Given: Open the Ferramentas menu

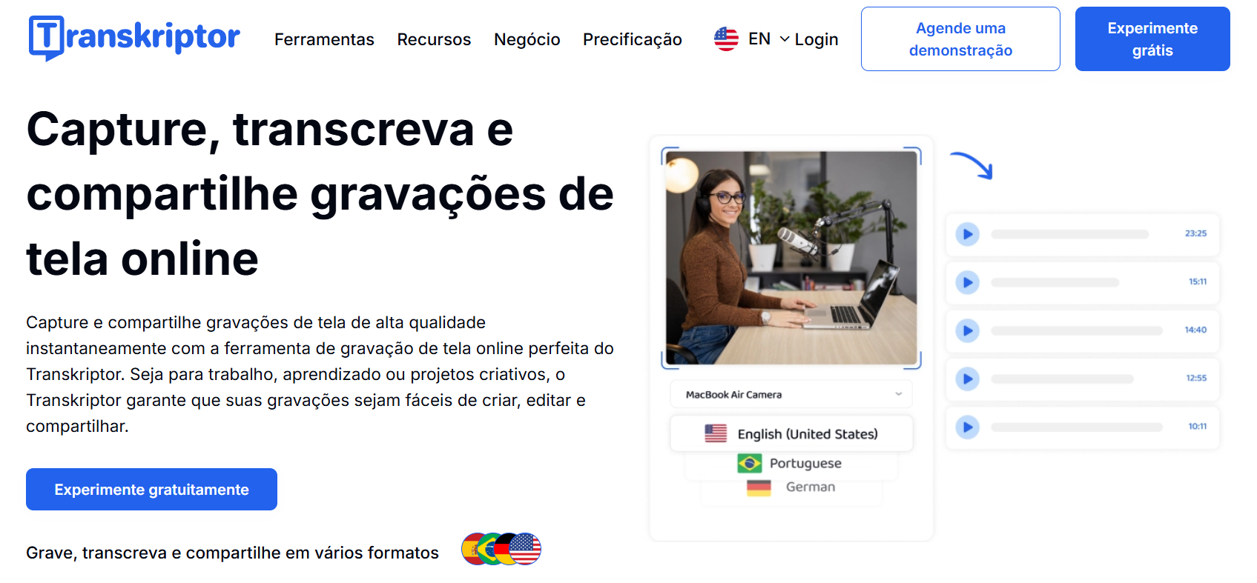Looking at the screenshot, I should point(324,39).
